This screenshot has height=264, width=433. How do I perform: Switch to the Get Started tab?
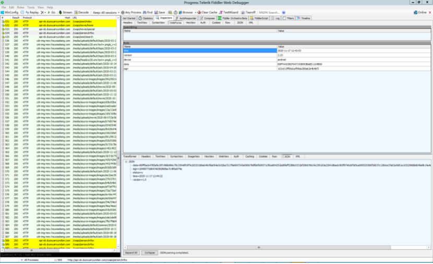click(129, 18)
